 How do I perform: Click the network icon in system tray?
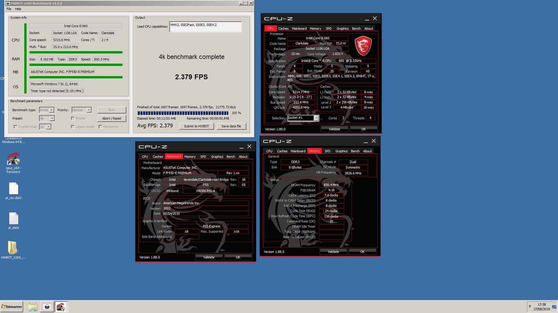pyautogui.click(x=554, y=307)
